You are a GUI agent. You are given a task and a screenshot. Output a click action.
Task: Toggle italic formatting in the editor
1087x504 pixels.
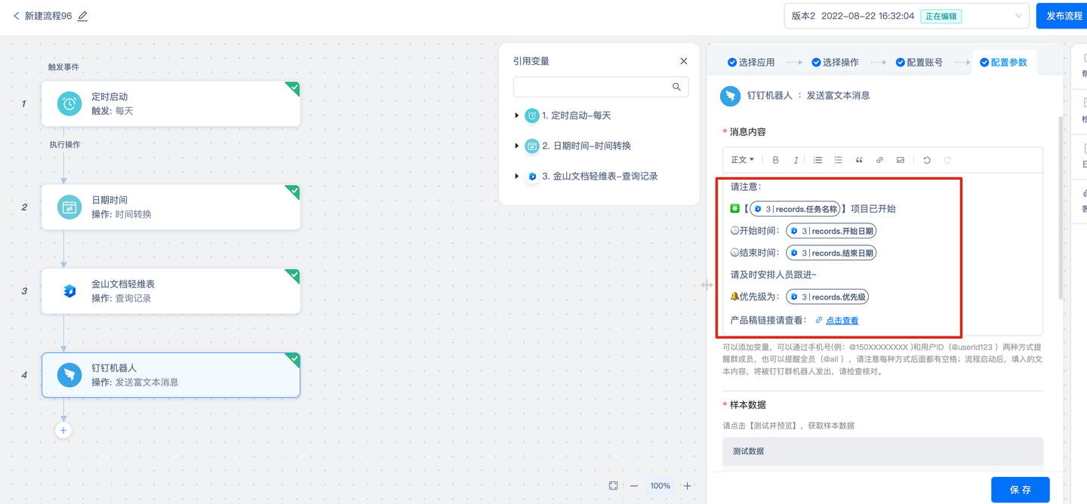point(796,160)
